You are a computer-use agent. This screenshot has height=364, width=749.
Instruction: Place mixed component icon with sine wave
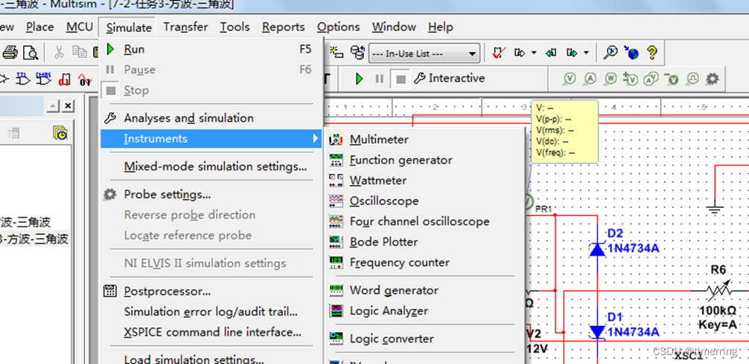pos(85,79)
